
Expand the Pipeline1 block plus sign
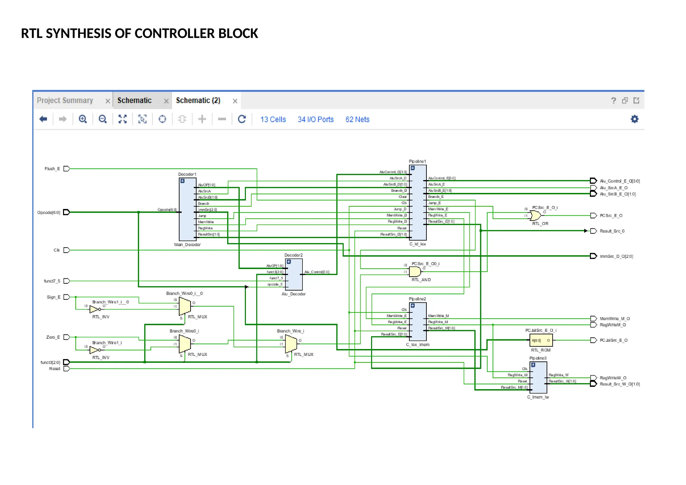pyautogui.click(x=413, y=168)
